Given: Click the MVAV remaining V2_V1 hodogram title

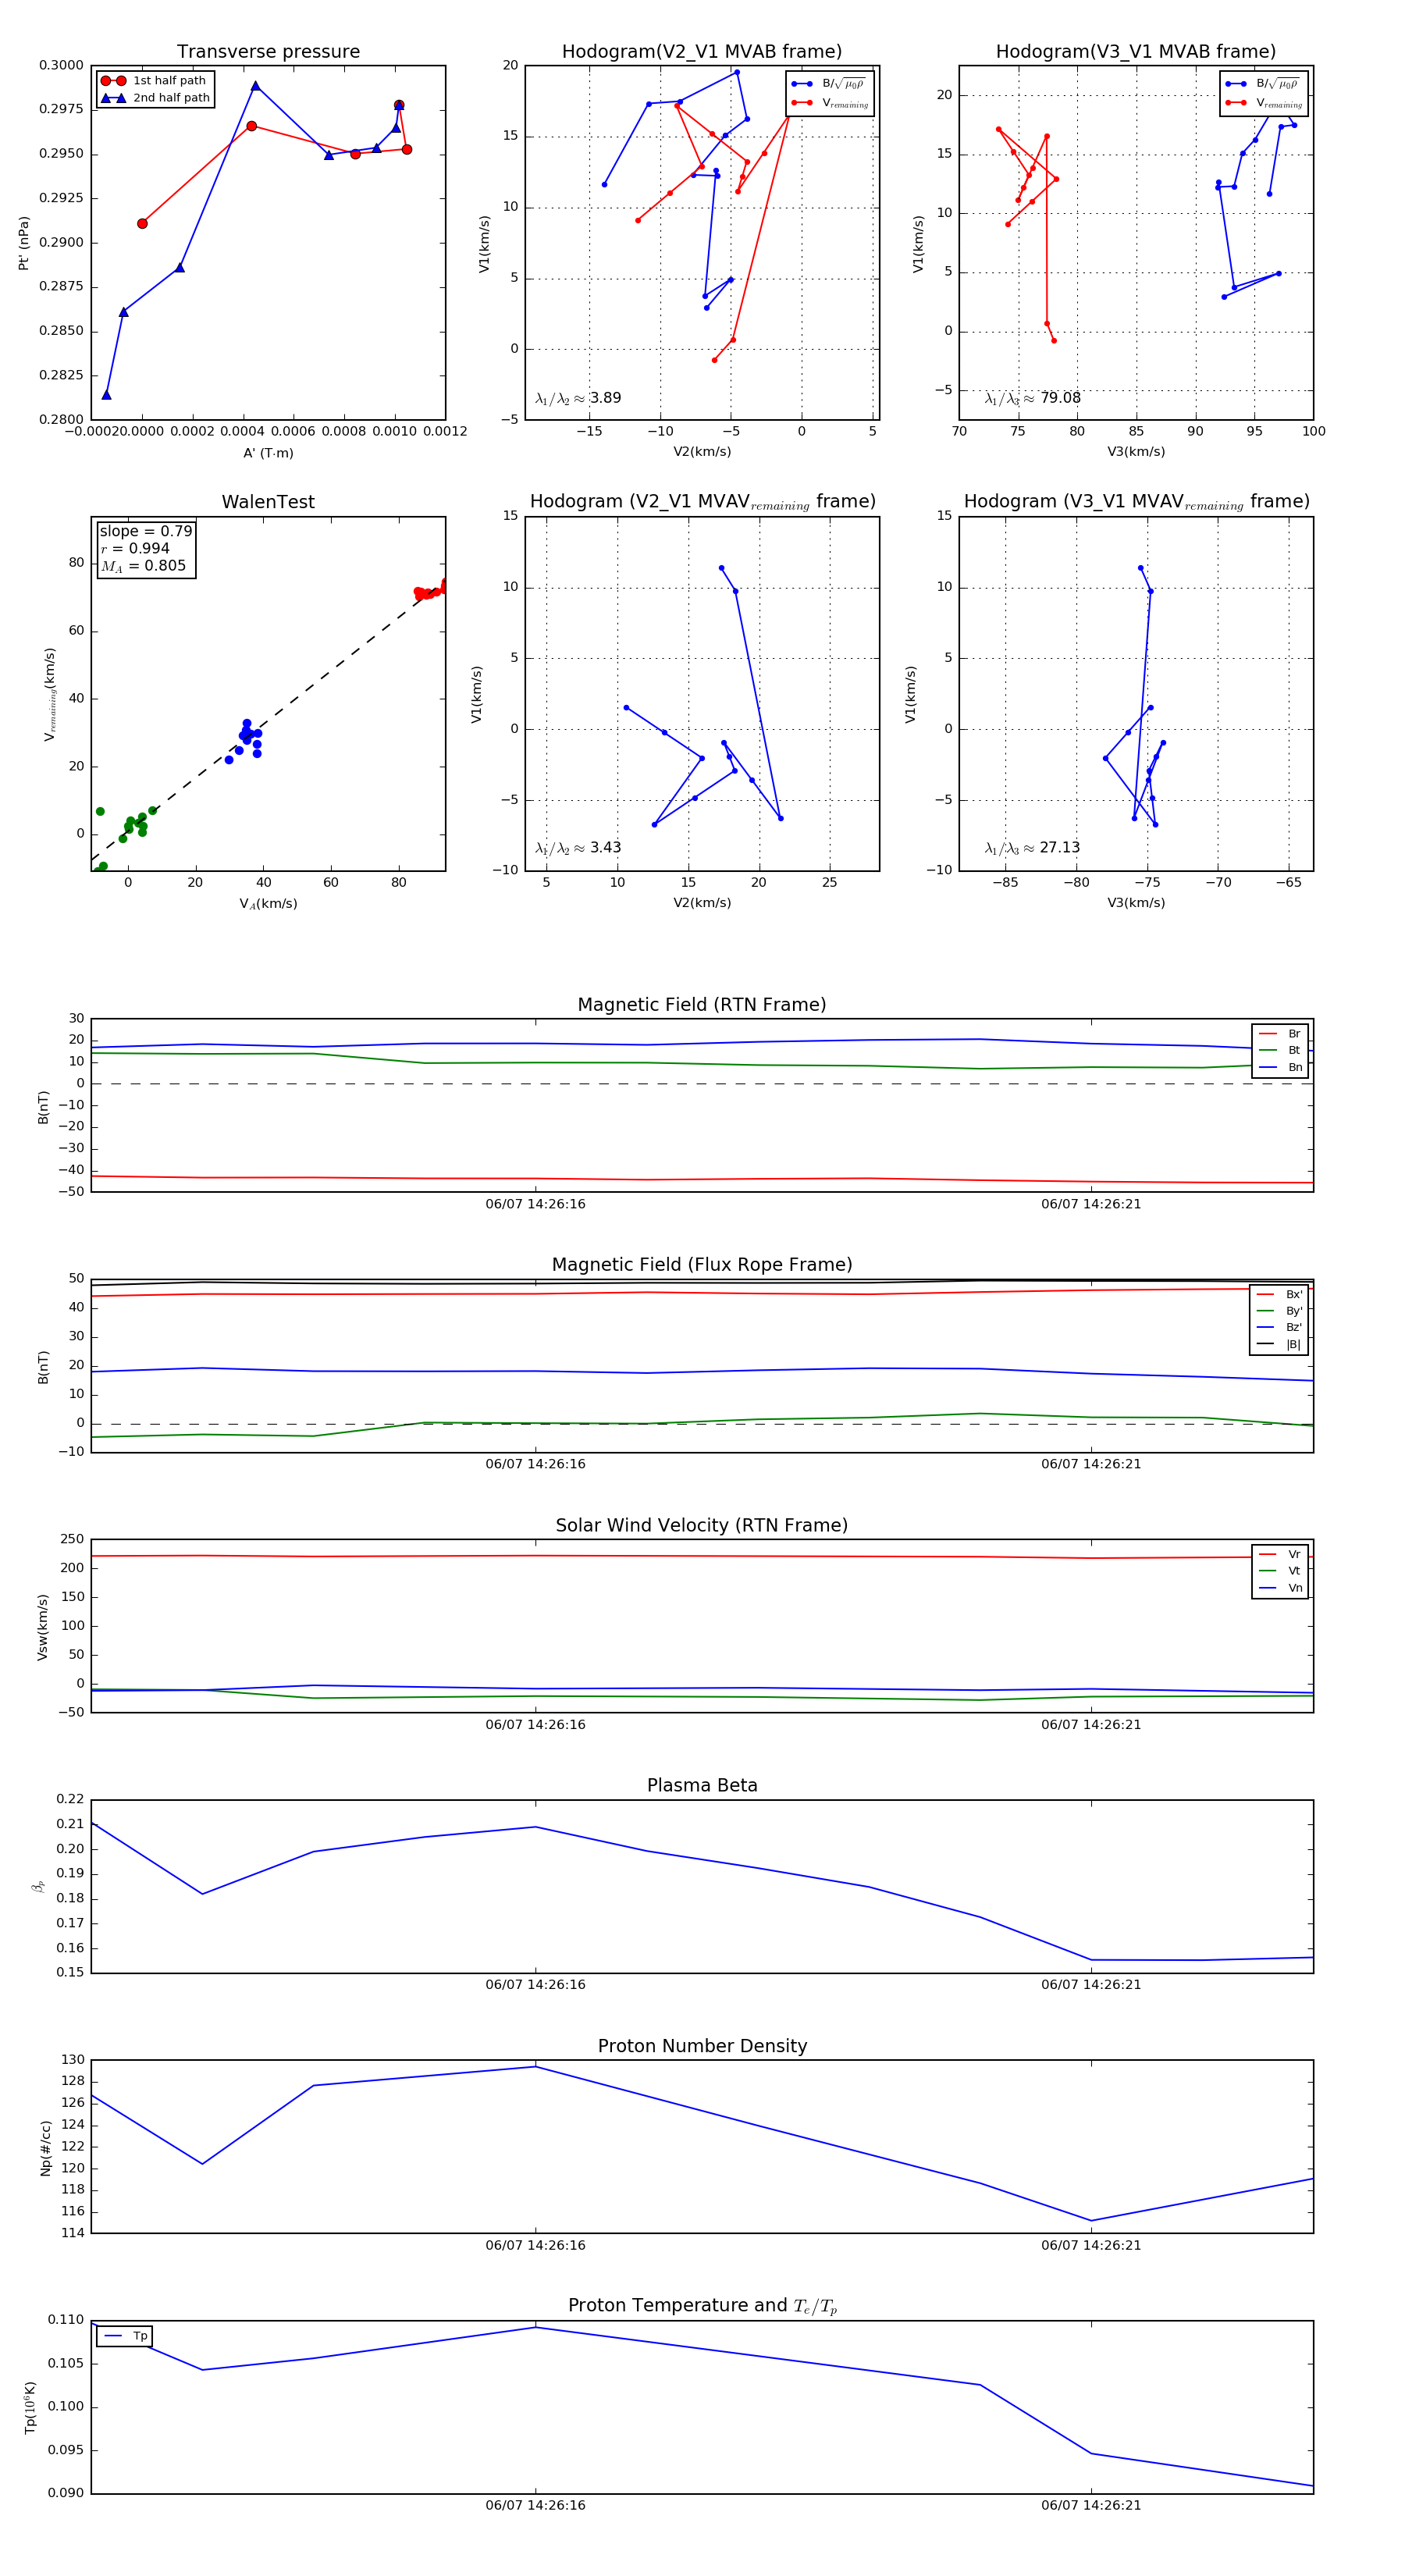Looking at the screenshot, I should click(x=702, y=502).
